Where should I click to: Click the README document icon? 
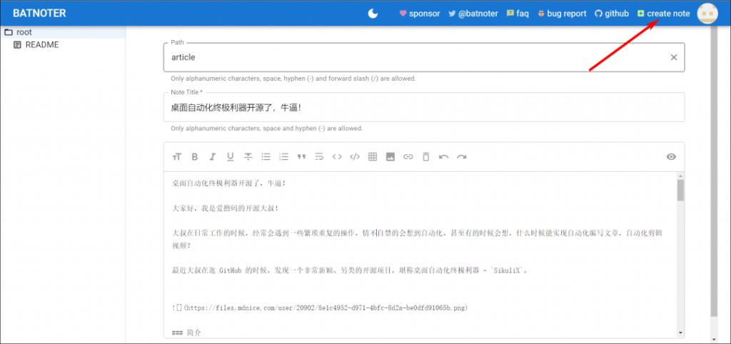(17, 45)
